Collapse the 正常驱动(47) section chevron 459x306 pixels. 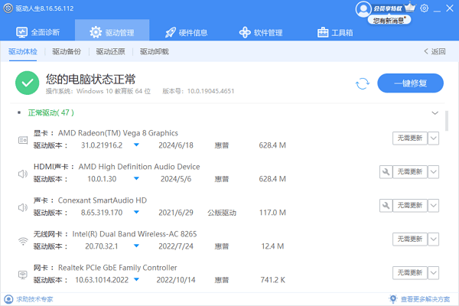435,113
